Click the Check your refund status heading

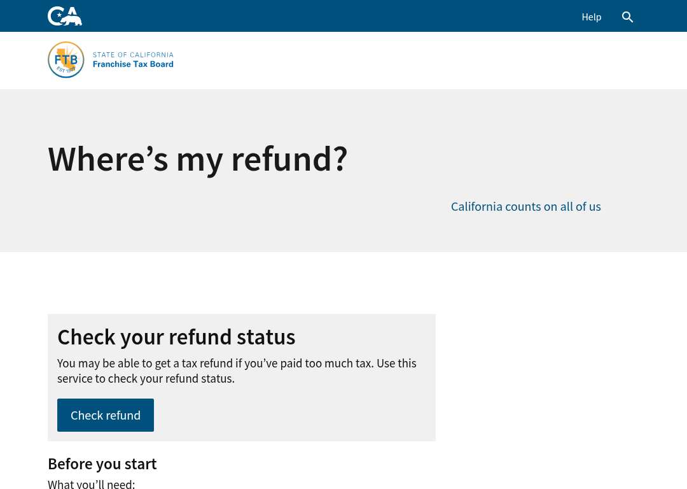tap(176, 337)
